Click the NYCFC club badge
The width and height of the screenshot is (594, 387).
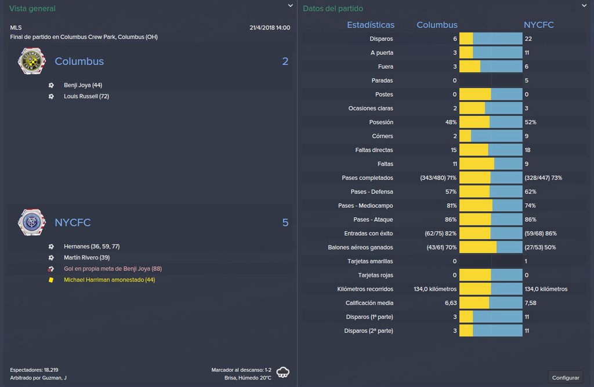pyautogui.click(x=32, y=222)
